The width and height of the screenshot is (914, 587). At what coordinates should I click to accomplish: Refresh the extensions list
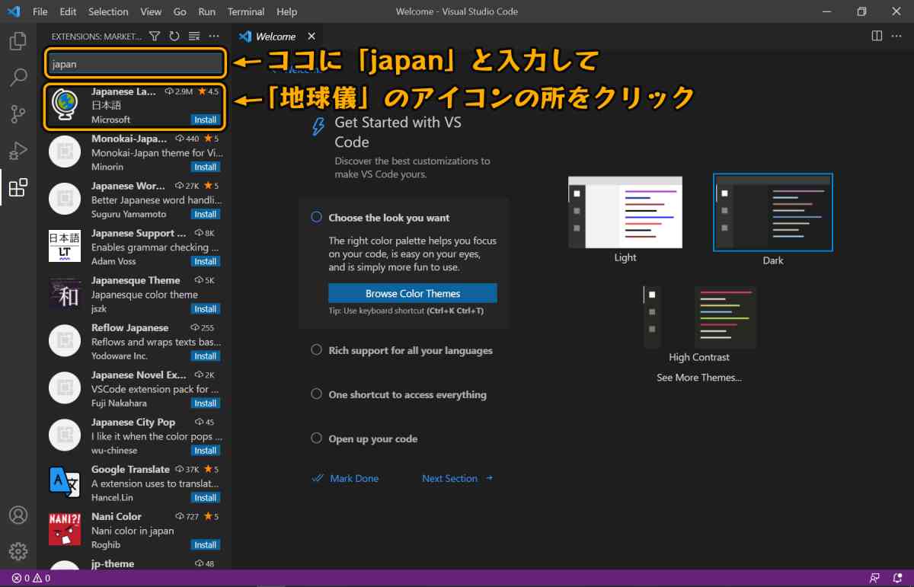[x=174, y=36]
